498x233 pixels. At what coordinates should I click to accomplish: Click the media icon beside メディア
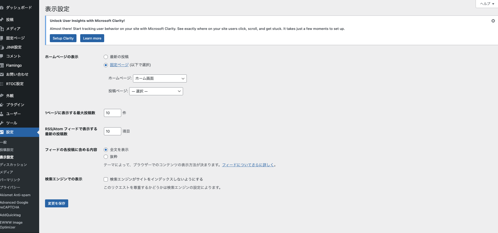pyautogui.click(x=2, y=29)
